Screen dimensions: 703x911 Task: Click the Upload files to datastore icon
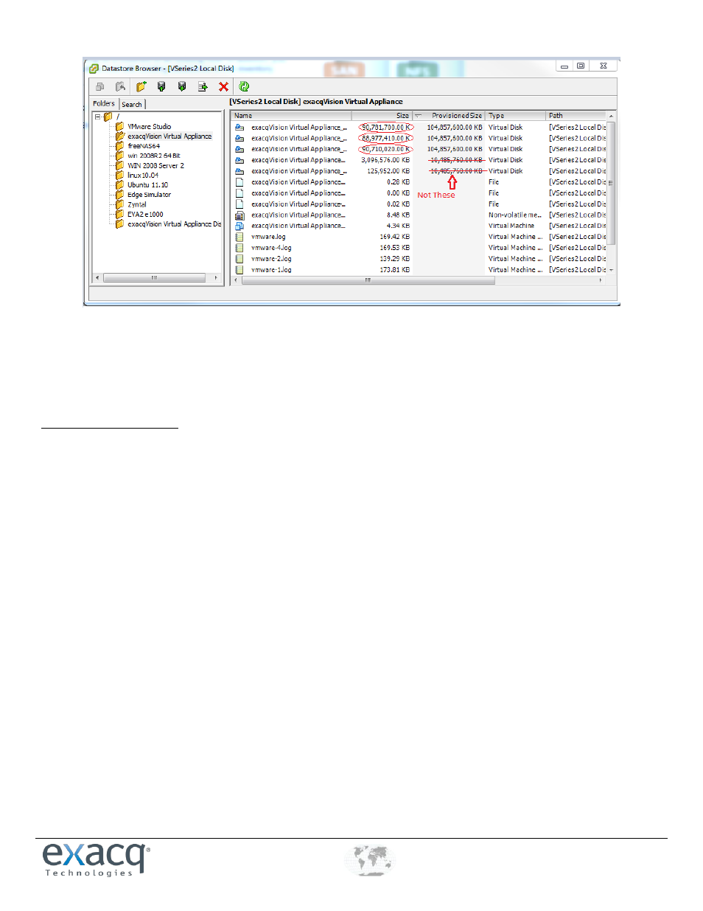[x=161, y=86]
